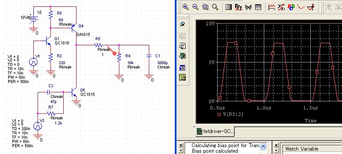This screenshot has width=342, height=154.
Task: Select the V1 pulse voltage source symbol
Action: pos(33,62)
